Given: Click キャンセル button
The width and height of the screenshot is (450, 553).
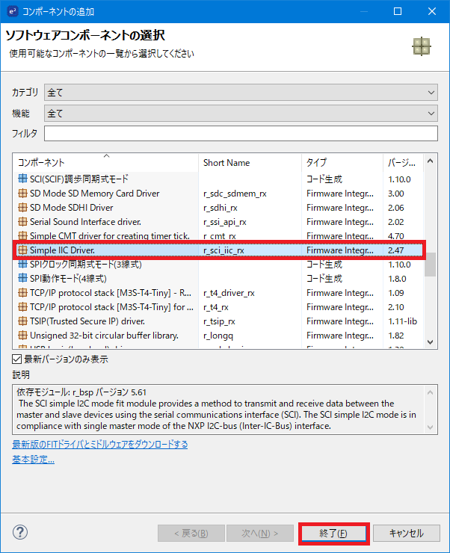Looking at the screenshot, I should tap(406, 533).
